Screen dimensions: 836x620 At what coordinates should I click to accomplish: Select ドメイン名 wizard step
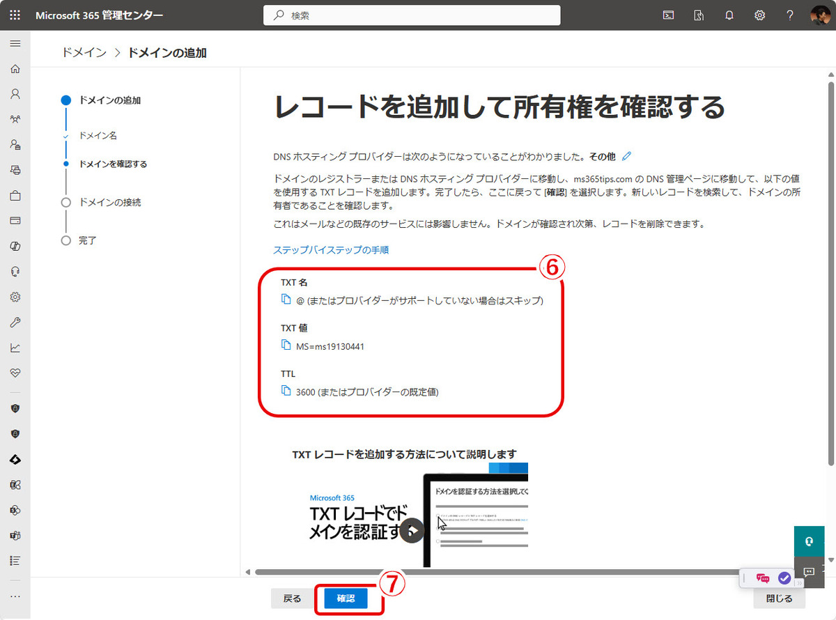coord(98,135)
